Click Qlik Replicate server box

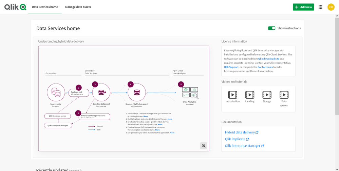pyautogui.click(x=57, y=116)
